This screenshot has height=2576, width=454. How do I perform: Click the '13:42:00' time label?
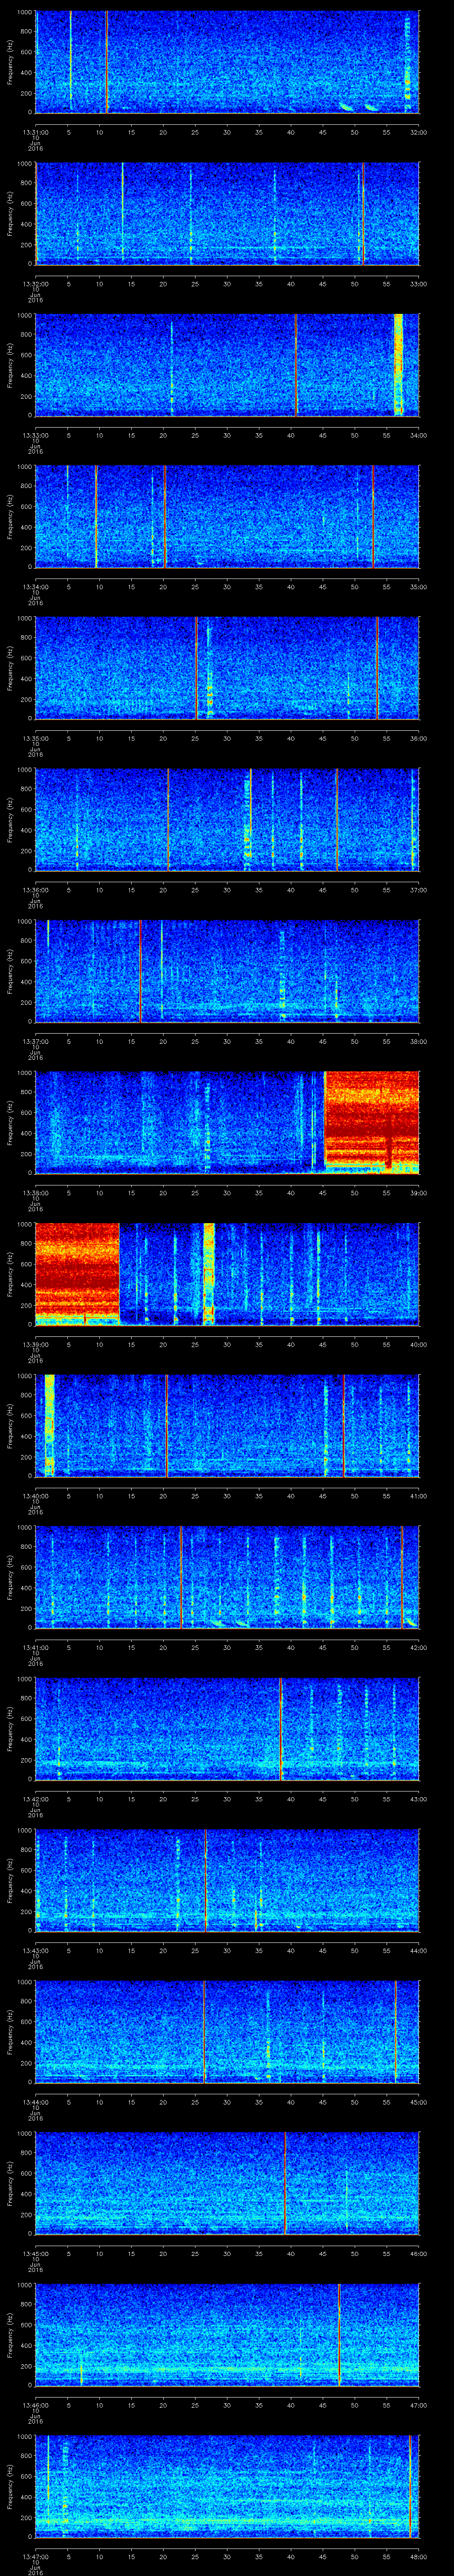click(x=35, y=1799)
